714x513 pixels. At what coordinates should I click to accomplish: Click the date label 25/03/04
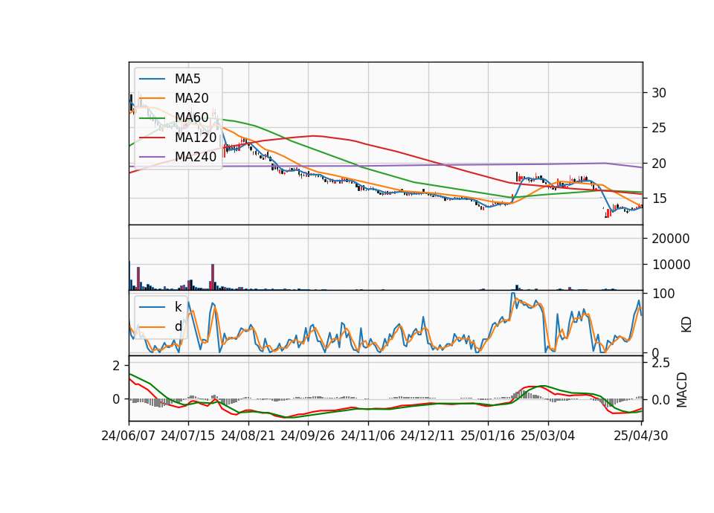point(548,436)
